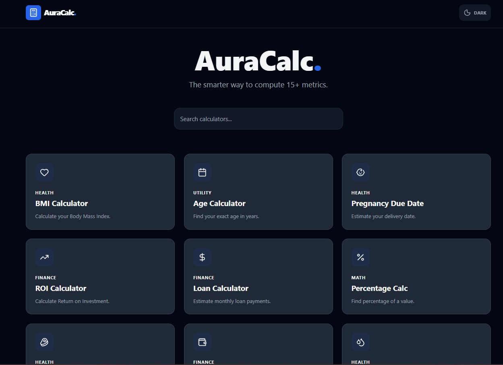Open the BMI Calculator card

click(x=100, y=192)
